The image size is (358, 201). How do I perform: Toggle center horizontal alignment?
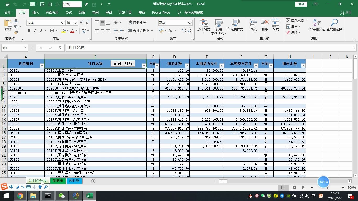102,31
